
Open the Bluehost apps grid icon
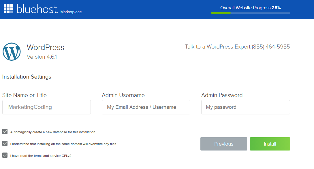pos(8,9)
